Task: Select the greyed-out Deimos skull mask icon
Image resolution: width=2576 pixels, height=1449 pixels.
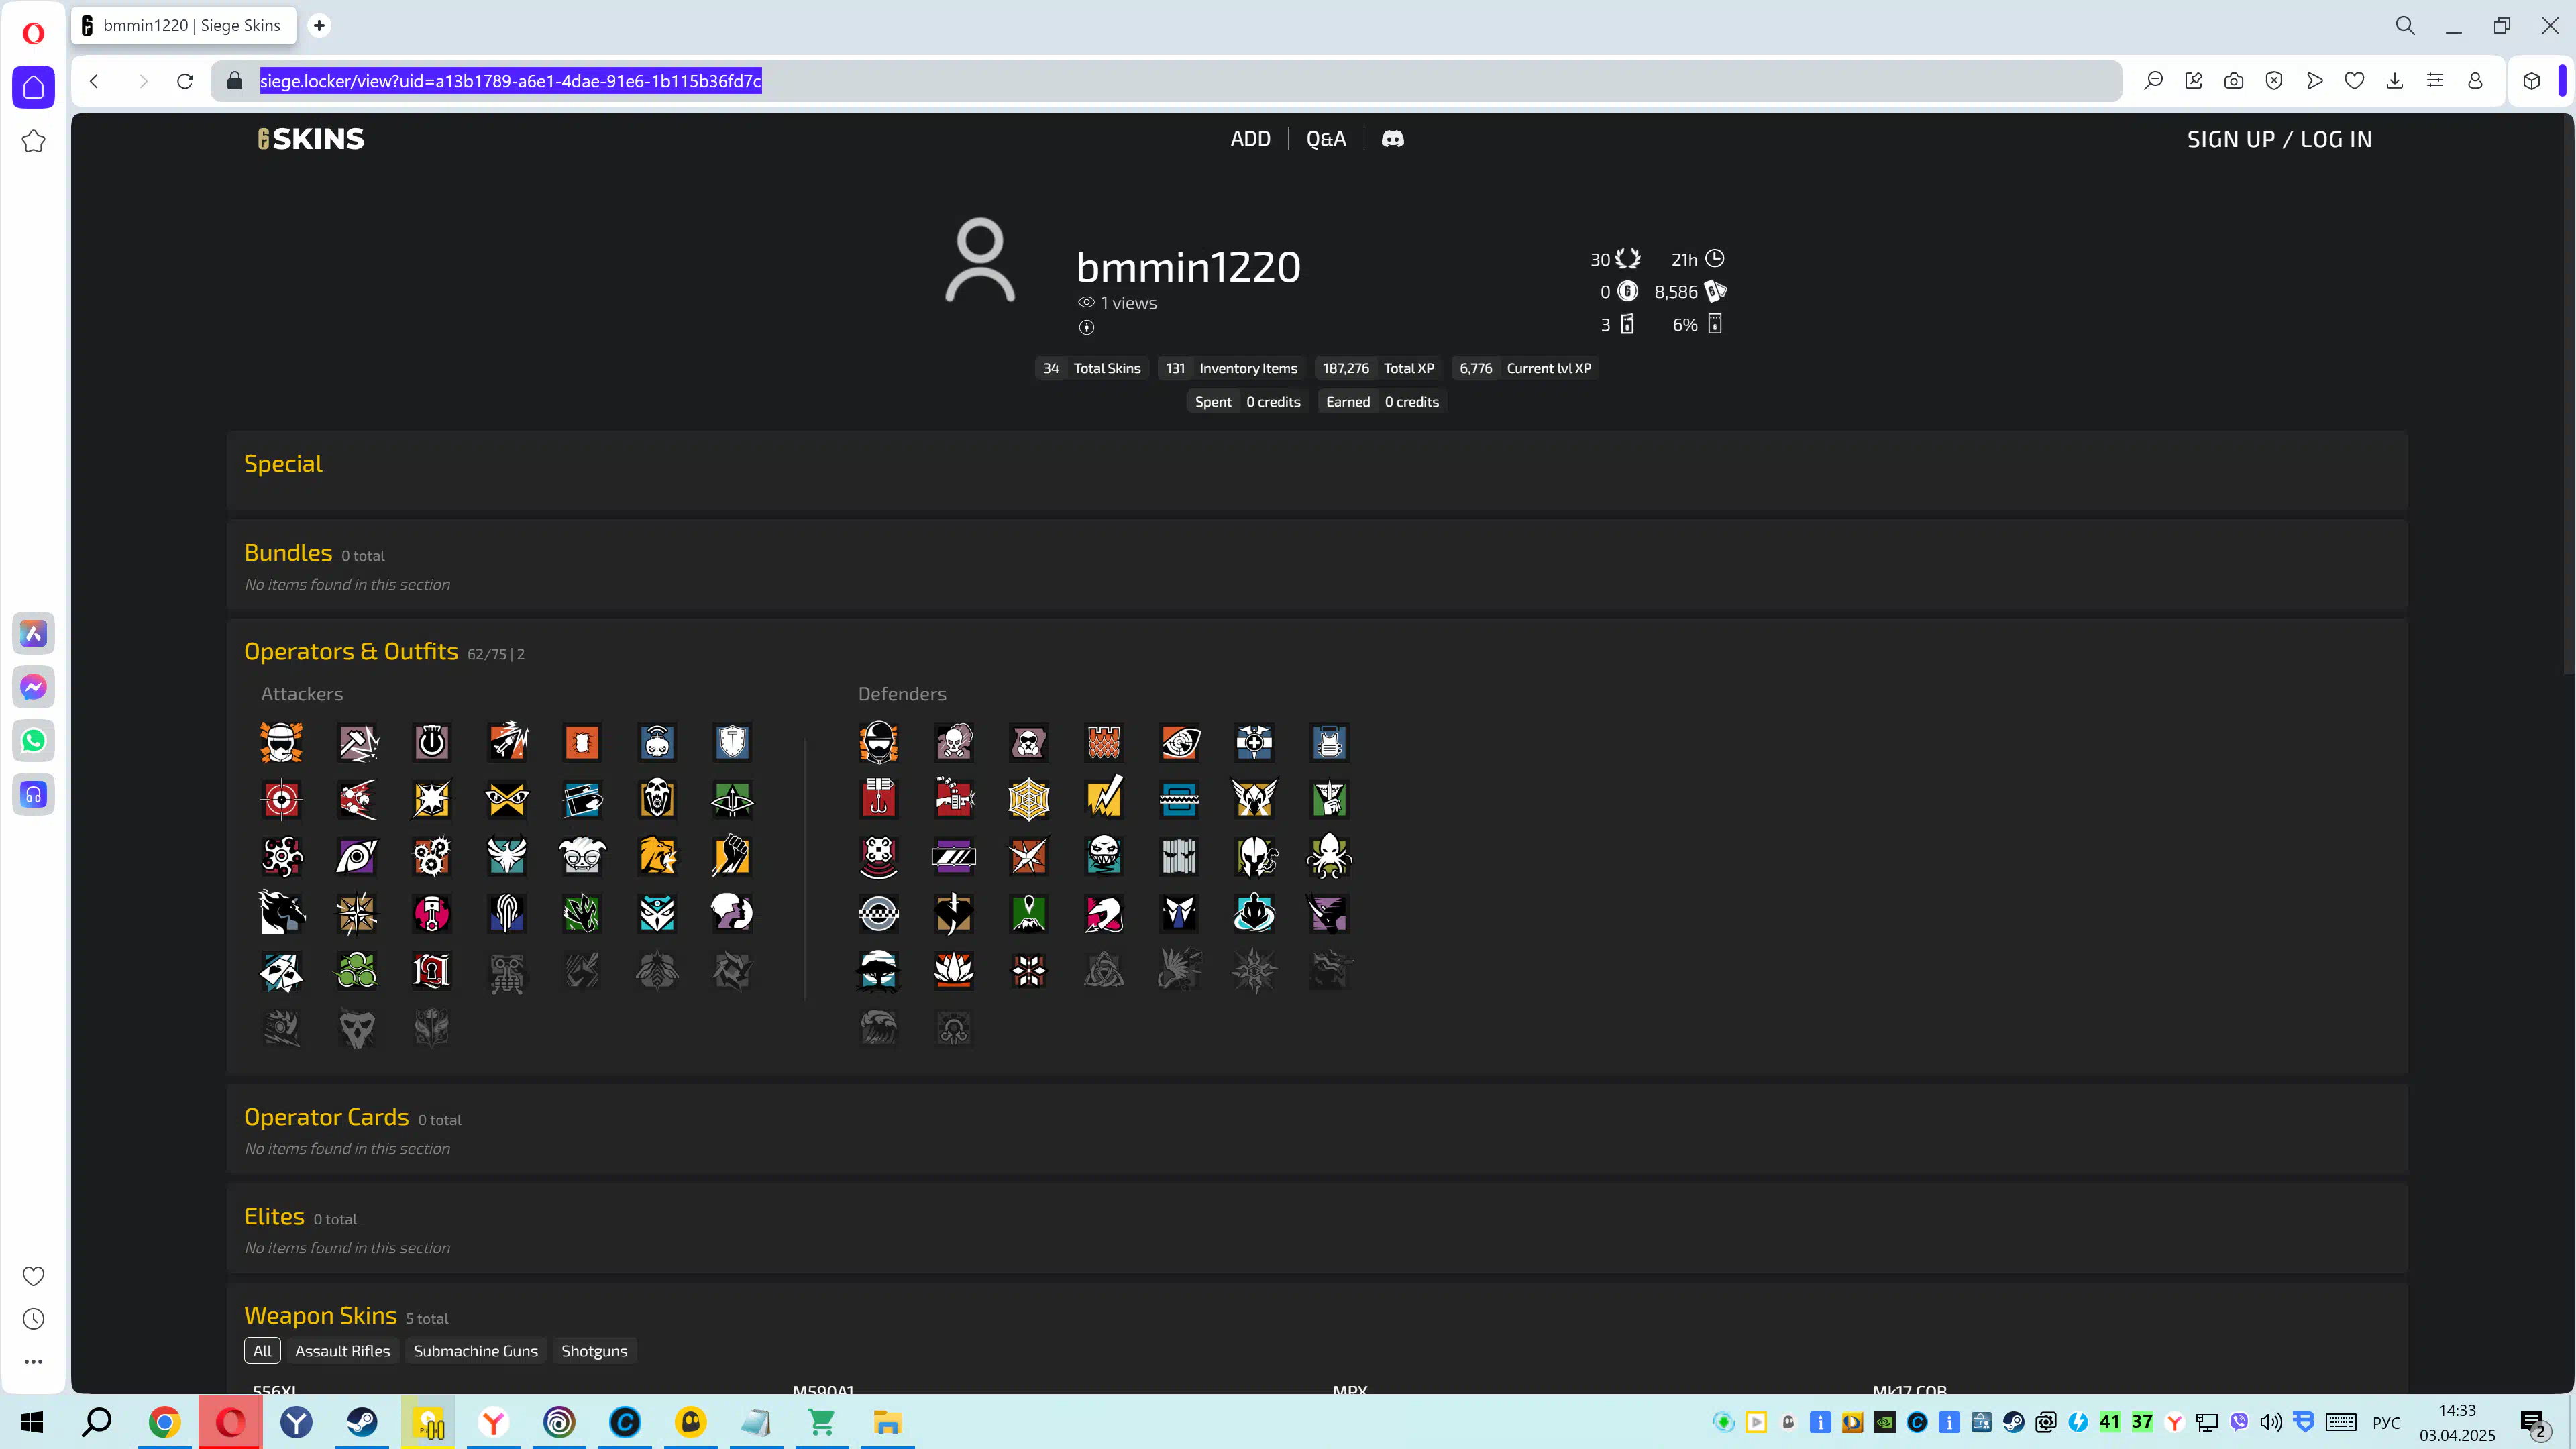Action: click(358, 1027)
